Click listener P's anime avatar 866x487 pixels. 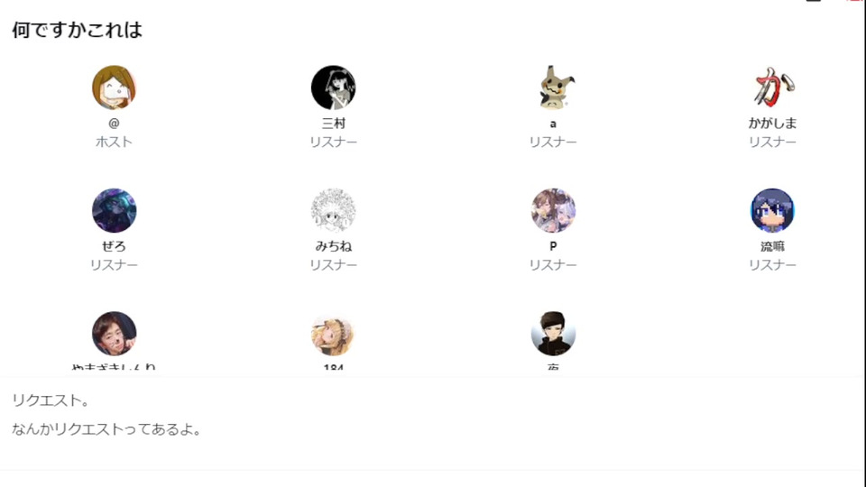[x=553, y=210]
